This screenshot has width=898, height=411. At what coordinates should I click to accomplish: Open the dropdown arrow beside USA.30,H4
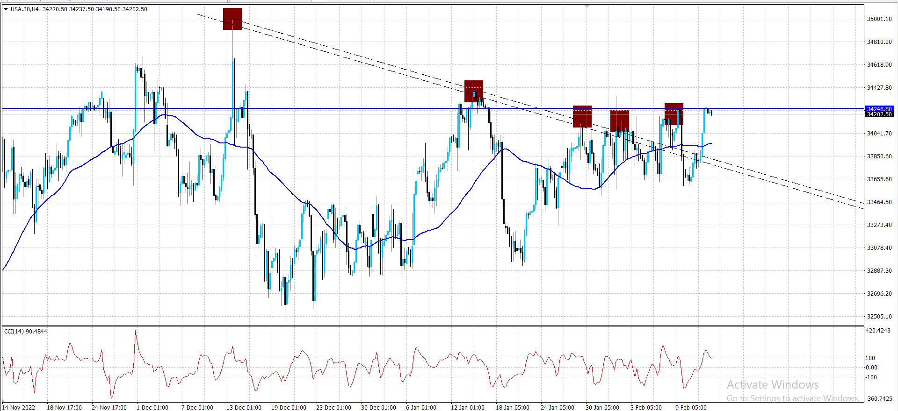tap(6, 9)
